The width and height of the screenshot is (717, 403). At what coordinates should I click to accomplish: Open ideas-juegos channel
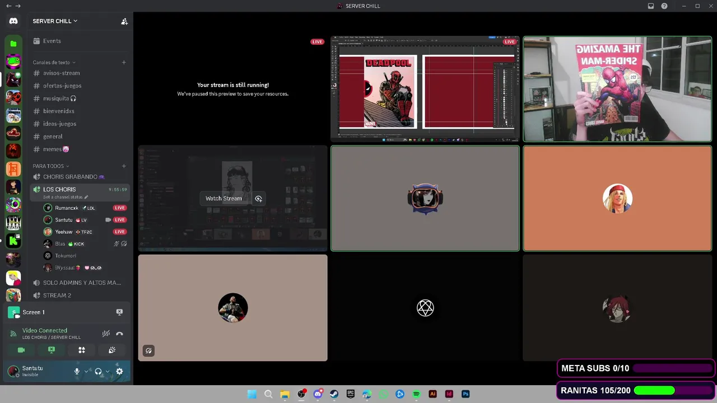80,124
